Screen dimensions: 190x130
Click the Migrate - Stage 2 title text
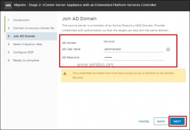pos(85,5)
